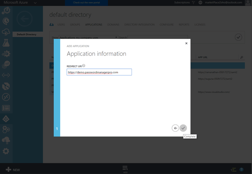Click the back arrow button in dialog
The width and height of the screenshot is (252, 174).
(x=175, y=128)
